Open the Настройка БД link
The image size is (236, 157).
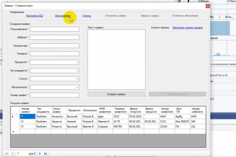click(34, 16)
